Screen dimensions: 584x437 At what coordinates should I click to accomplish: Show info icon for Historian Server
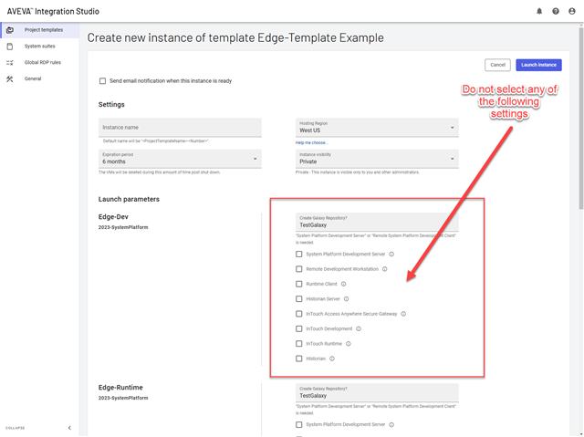(x=347, y=299)
